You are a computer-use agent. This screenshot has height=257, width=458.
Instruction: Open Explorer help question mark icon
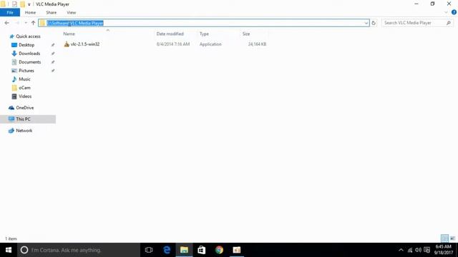click(454, 12)
